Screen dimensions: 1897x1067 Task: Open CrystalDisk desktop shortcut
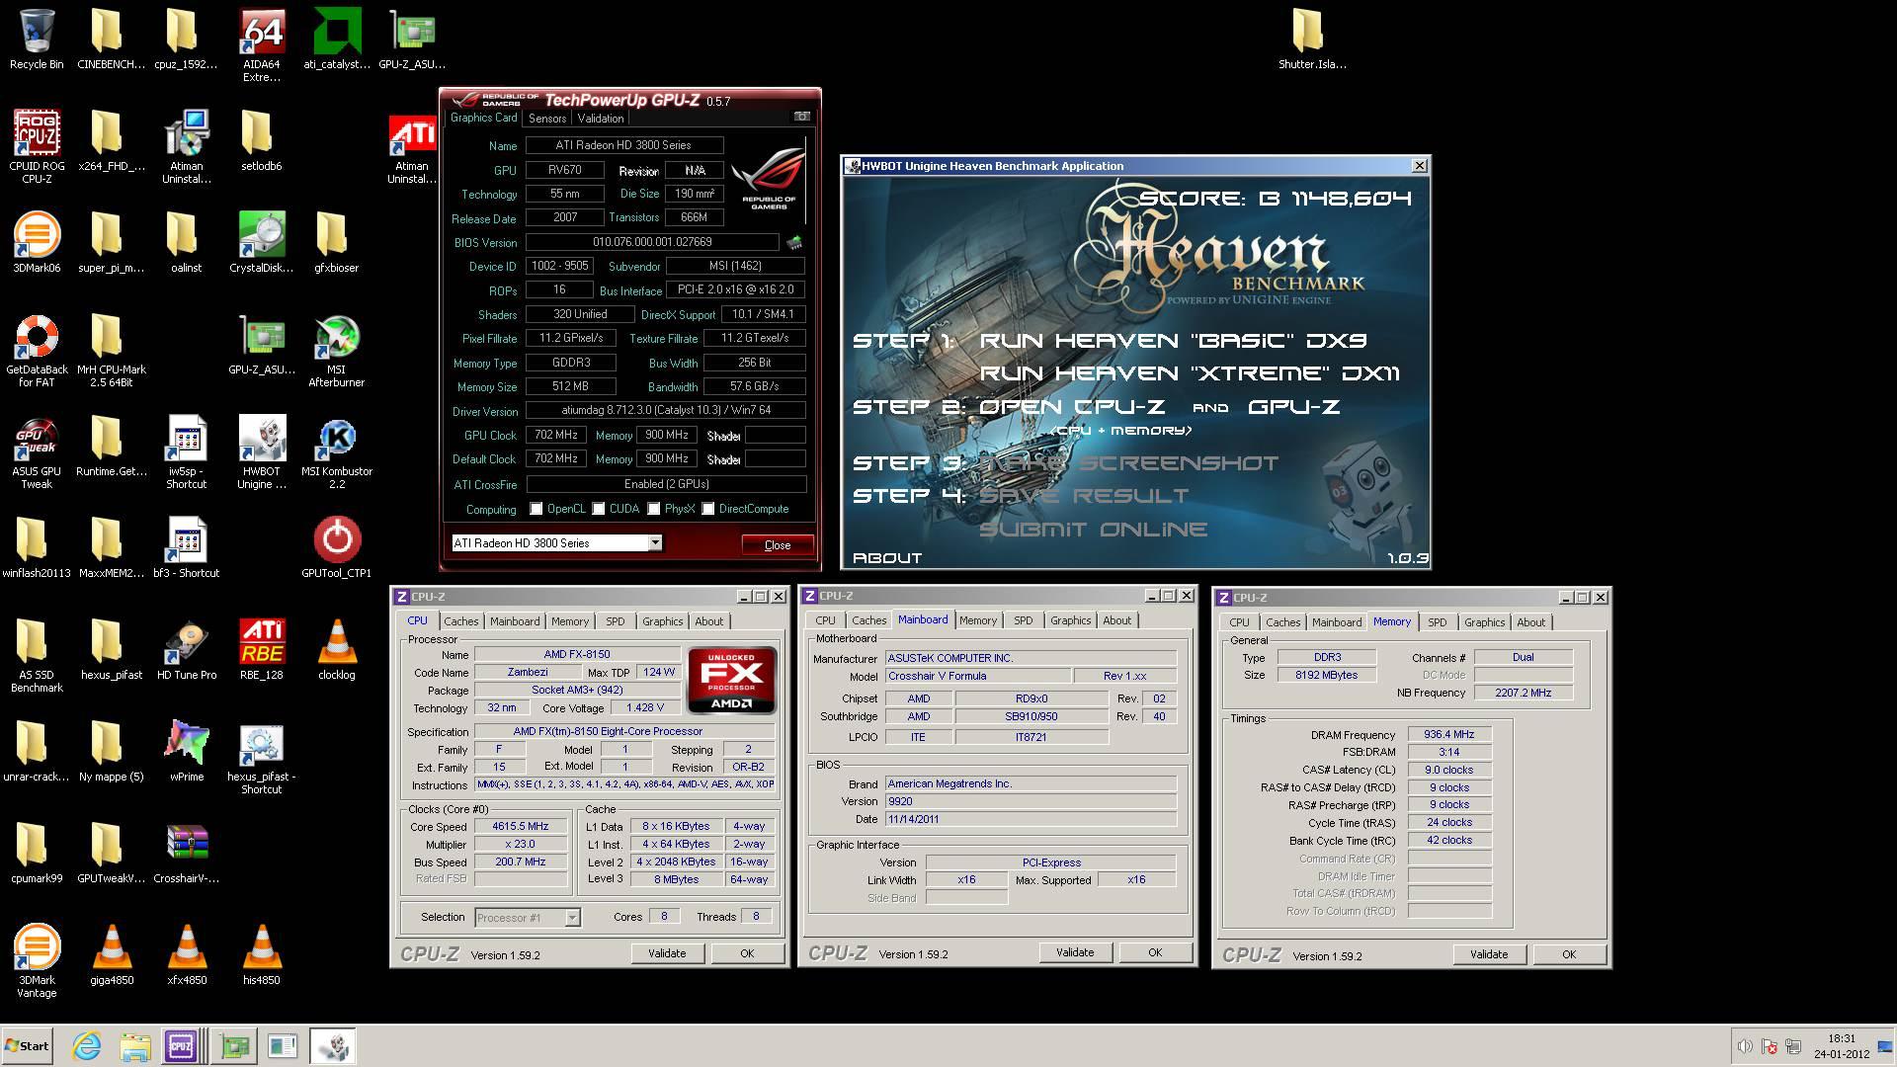(262, 242)
